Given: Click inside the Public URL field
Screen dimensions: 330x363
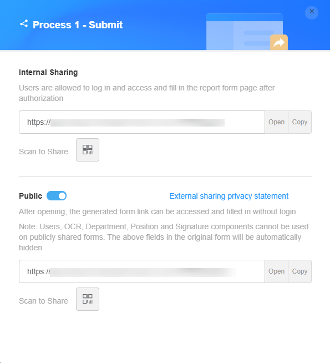Looking at the screenshot, I should [x=142, y=271].
